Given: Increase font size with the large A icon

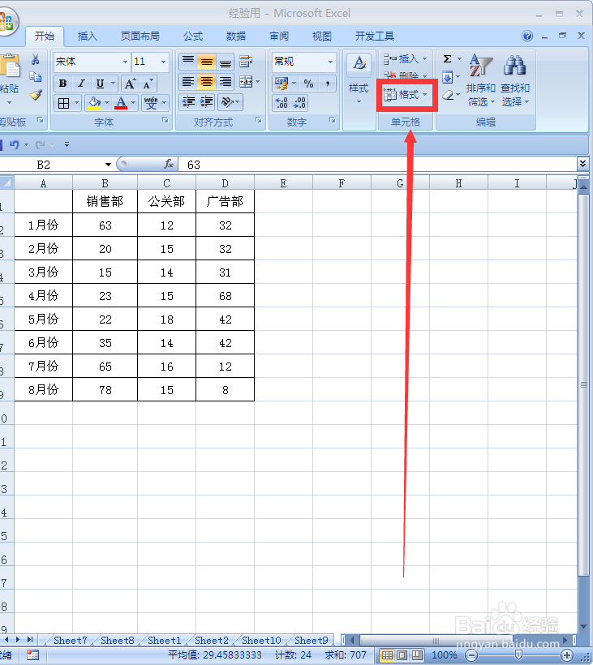Looking at the screenshot, I should (x=130, y=84).
